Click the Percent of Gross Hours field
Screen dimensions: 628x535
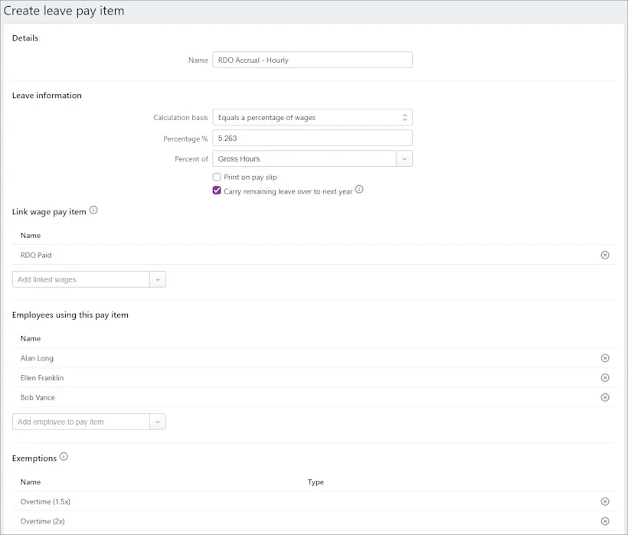[304, 159]
